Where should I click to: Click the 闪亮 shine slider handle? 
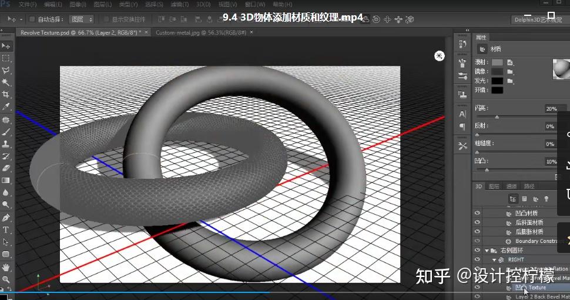[x=497, y=117]
